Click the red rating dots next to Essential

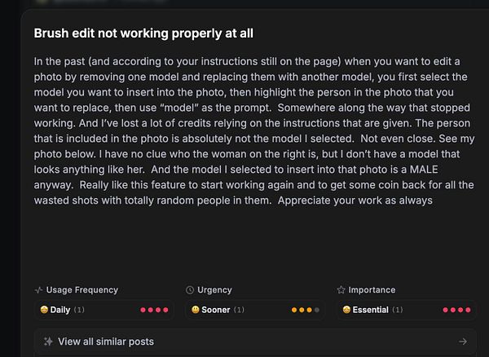point(456,310)
